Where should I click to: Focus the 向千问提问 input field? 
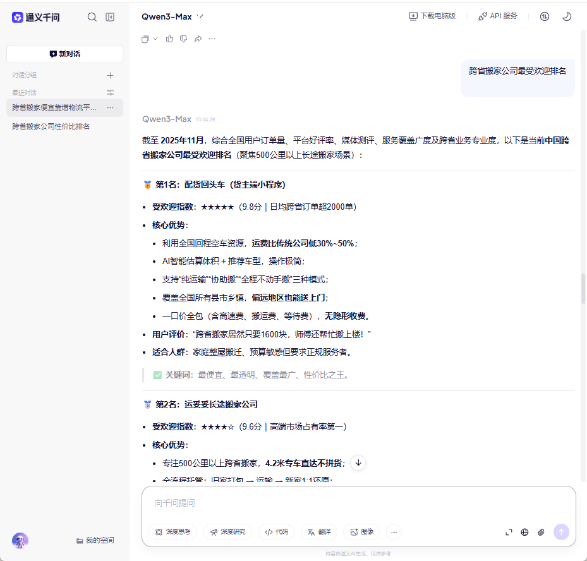pos(358,503)
